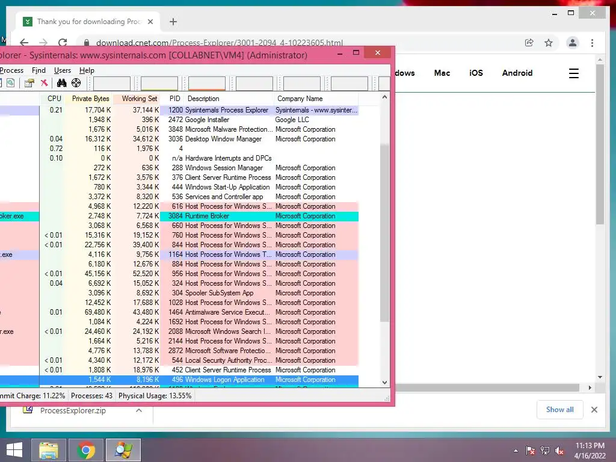Open Properties icon in Process Explorer toolbar
616x462 pixels.
pyautogui.click(x=29, y=83)
